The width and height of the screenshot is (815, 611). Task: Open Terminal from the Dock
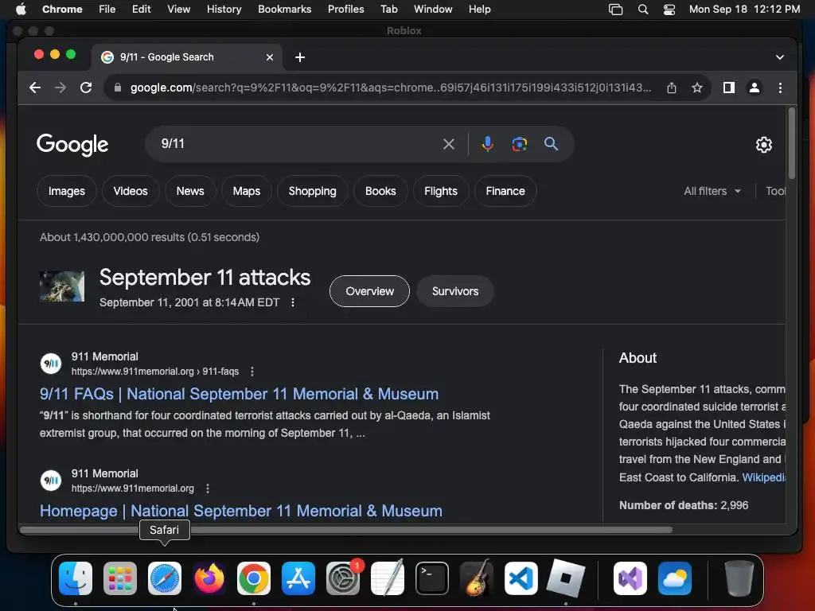(x=432, y=578)
